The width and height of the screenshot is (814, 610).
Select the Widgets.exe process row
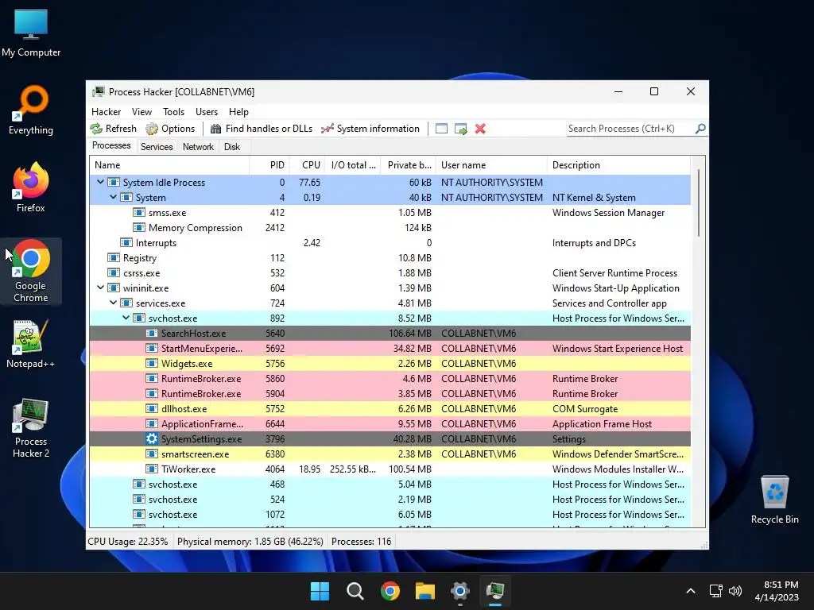[x=390, y=363]
